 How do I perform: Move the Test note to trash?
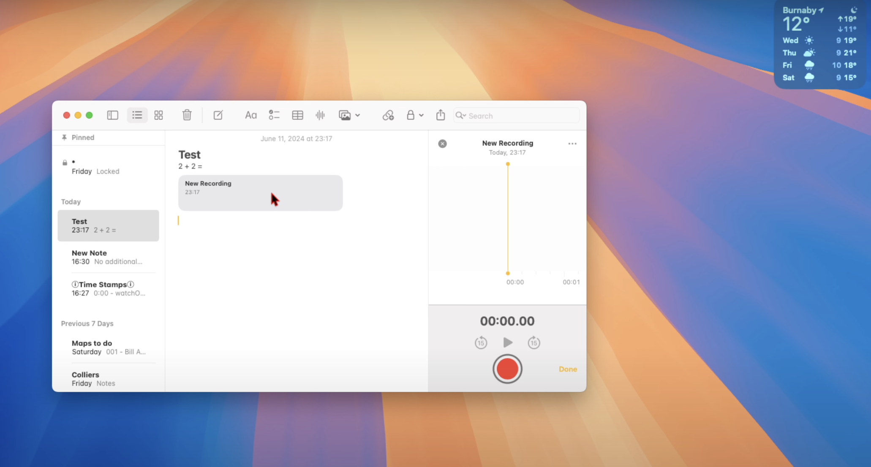click(187, 115)
